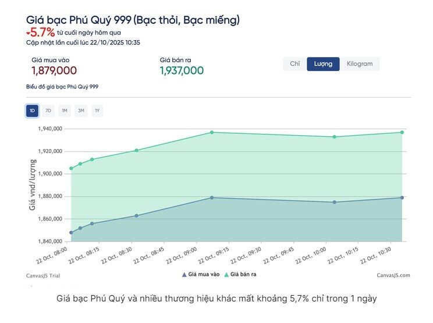Click the last green sell-price point at 10:35

(x=402, y=132)
